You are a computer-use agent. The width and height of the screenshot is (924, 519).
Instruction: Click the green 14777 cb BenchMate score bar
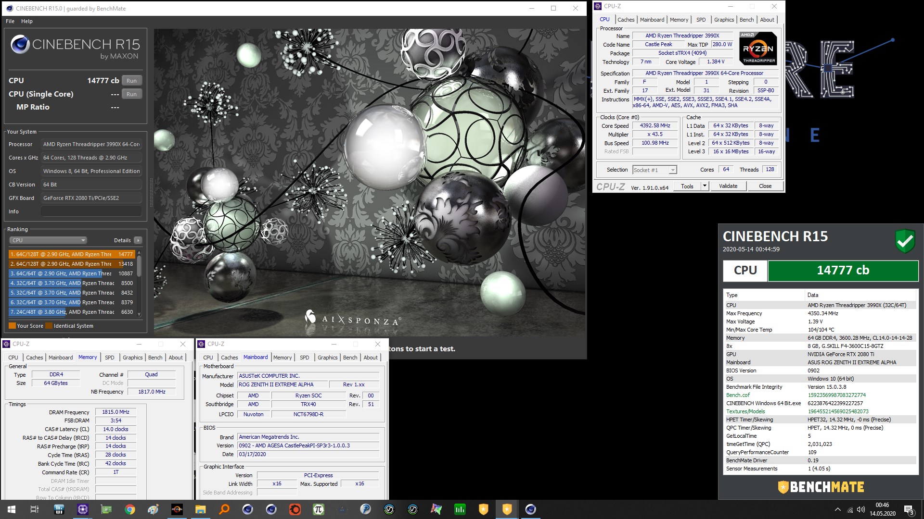[x=843, y=271]
